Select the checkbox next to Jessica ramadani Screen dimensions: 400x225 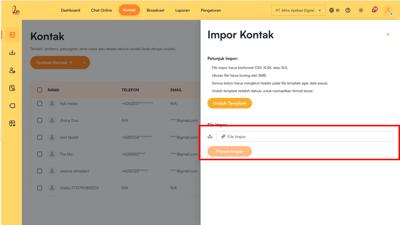(39, 171)
